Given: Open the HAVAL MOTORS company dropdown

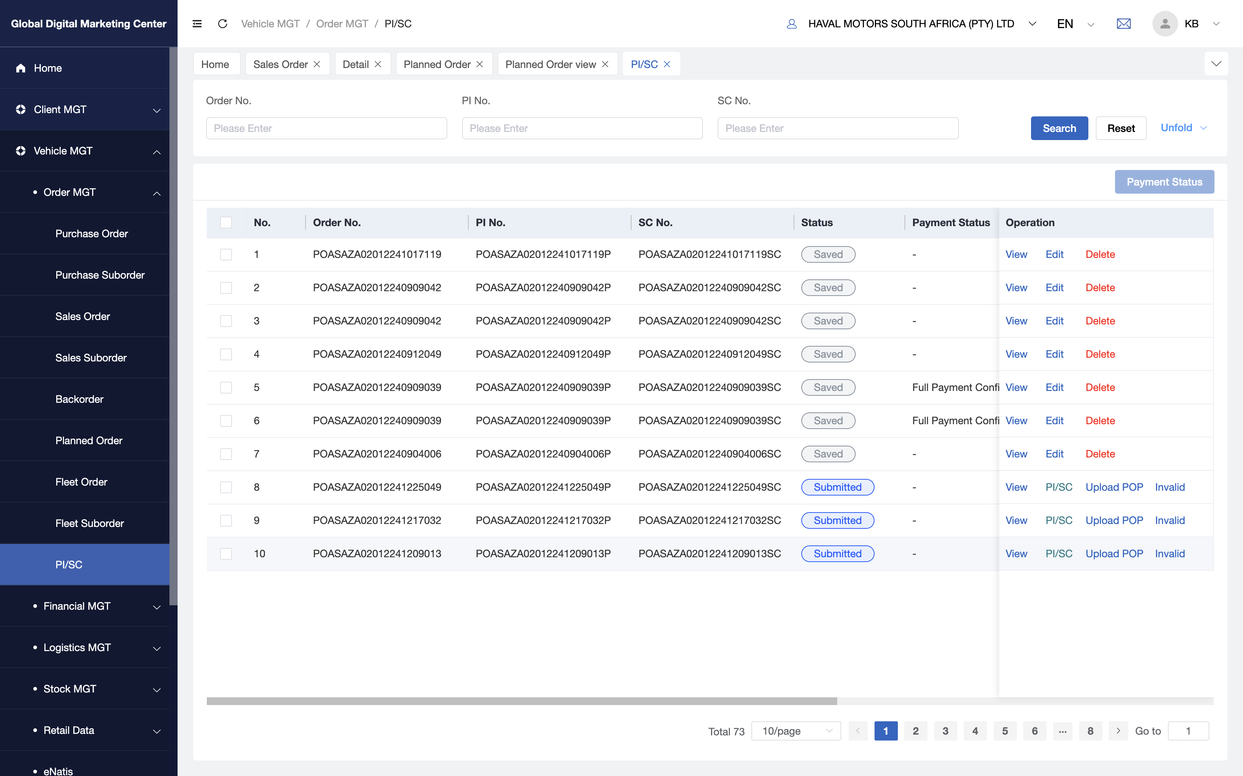Looking at the screenshot, I should point(1033,24).
